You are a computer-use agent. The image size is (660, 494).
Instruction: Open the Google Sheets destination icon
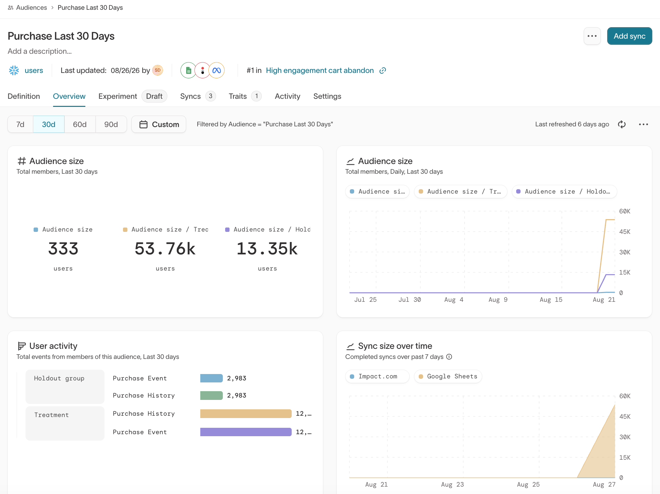click(x=189, y=70)
